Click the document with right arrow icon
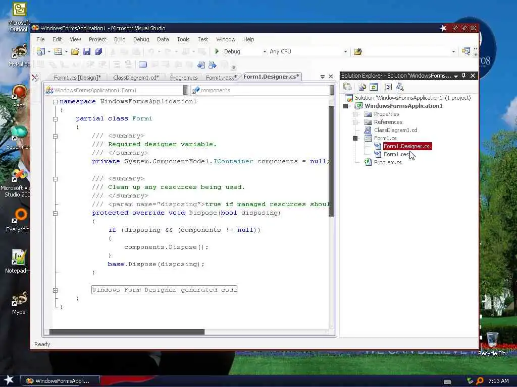The image size is (517, 387). (213, 65)
